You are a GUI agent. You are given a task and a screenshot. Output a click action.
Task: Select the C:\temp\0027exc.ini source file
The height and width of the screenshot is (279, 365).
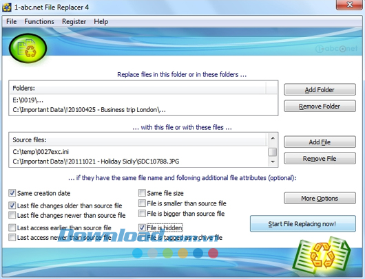tap(138, 152)
